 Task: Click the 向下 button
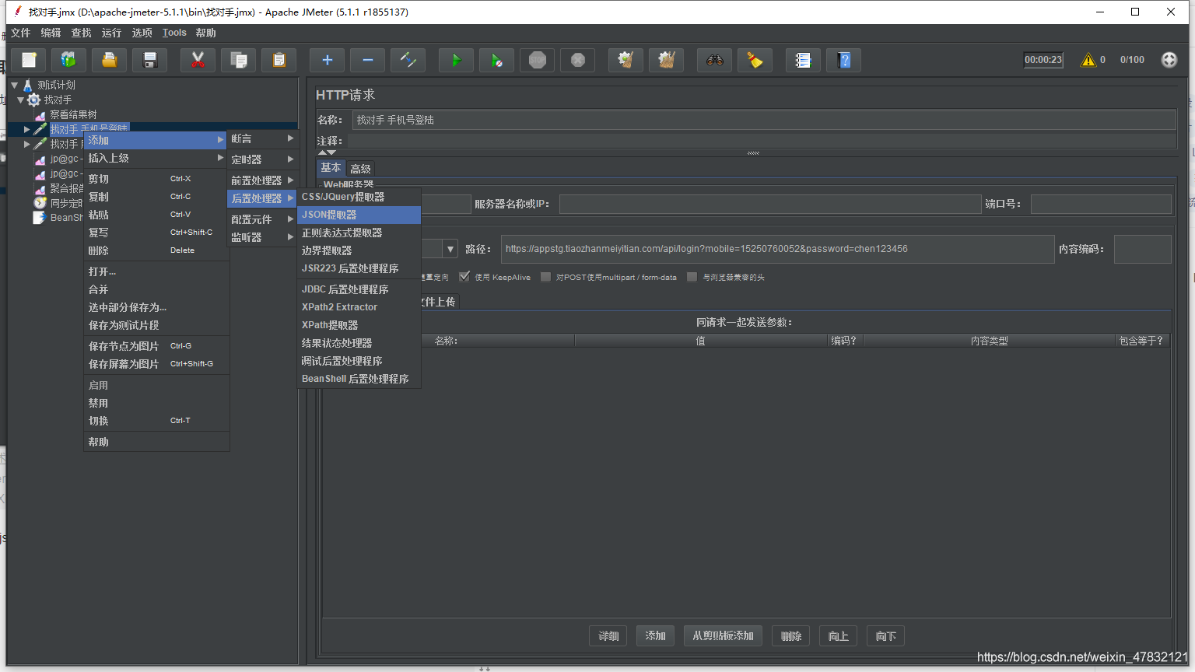click(x=885, y=636)
